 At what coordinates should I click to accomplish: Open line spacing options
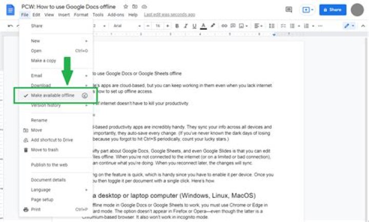272,26
